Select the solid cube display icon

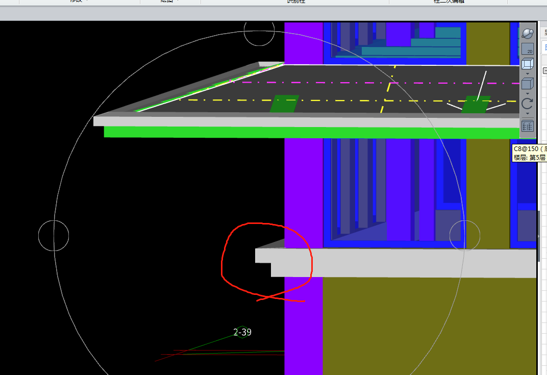528,84
